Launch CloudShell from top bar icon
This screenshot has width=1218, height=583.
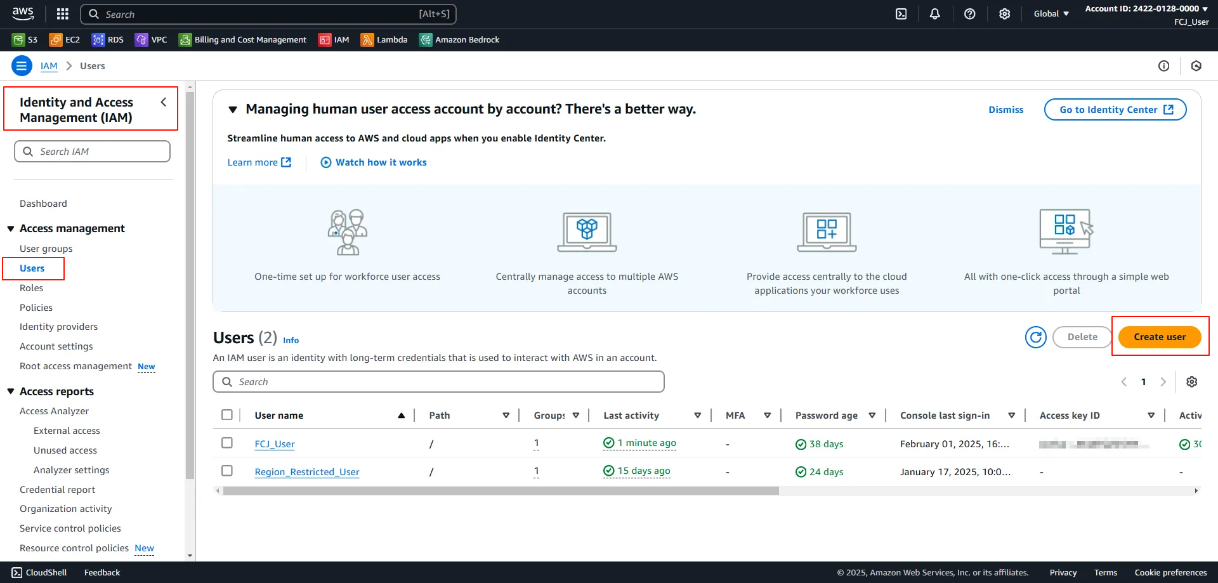click(901, 14)
